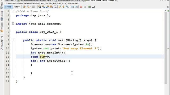Open the Forward history dropdown arrow
This screenshot has height=95, width=170.
point(36,7)
